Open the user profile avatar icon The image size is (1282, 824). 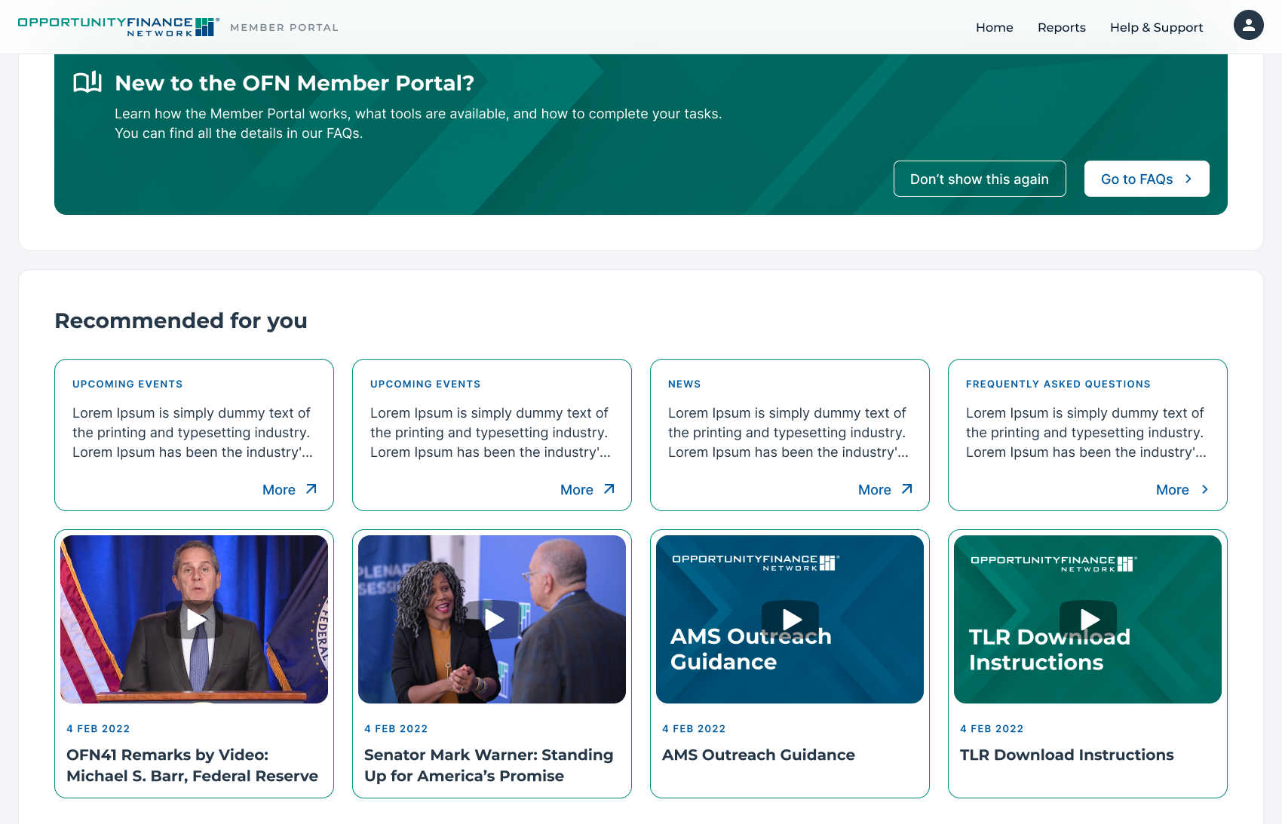click(x=1248, y=25)
